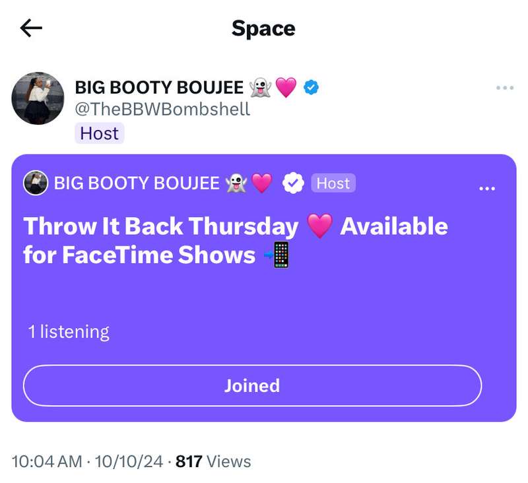
Task: Click the BIG BOOTY BOUJEE name above the card
Action: pyautogui.click(x=160, y=87)
